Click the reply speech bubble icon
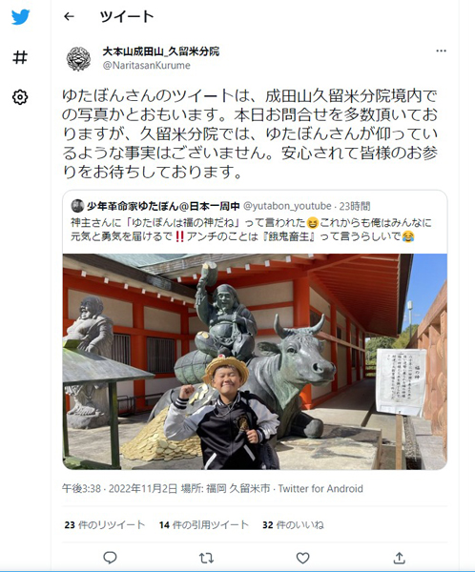Screen dimensions: 475x572 (110, 557)
